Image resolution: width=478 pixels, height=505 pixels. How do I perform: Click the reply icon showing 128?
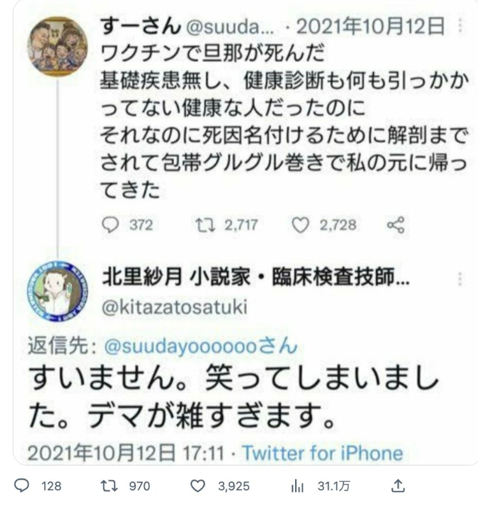pyautogui.click(x=22, y=485)
